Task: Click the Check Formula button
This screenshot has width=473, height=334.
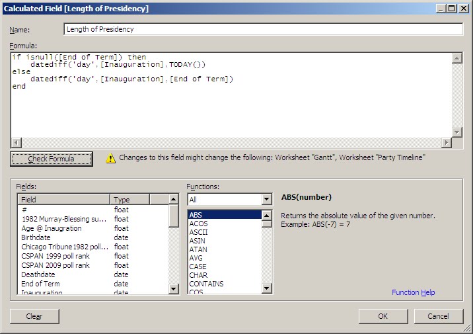Action: pyautogui.click(x=52, y=159)
